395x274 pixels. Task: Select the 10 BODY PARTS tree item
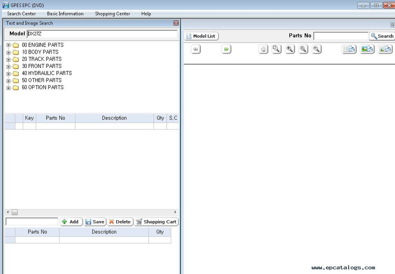point(40,52)
